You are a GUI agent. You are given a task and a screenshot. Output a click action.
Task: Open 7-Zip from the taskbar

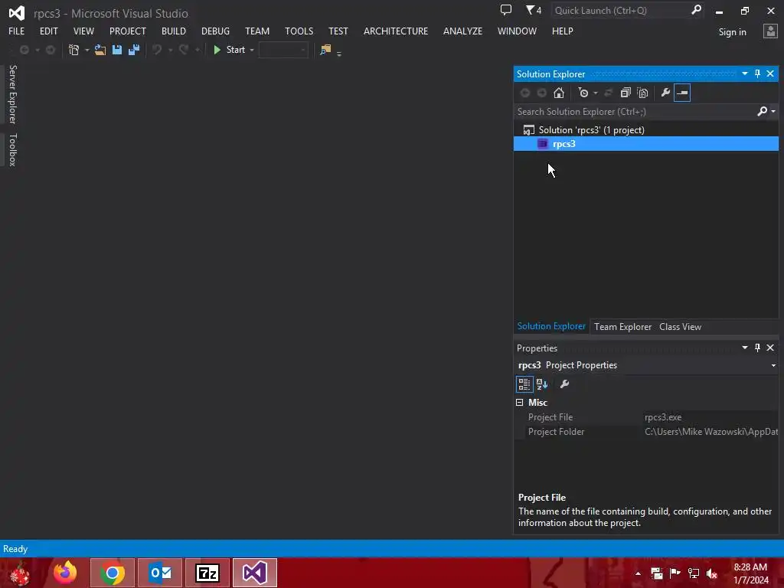tap(207, 573)
